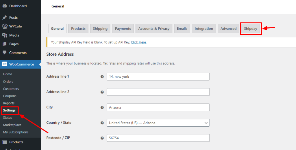Click help icon beside Address line 1
296x150 pixels.
pos(102,77)
